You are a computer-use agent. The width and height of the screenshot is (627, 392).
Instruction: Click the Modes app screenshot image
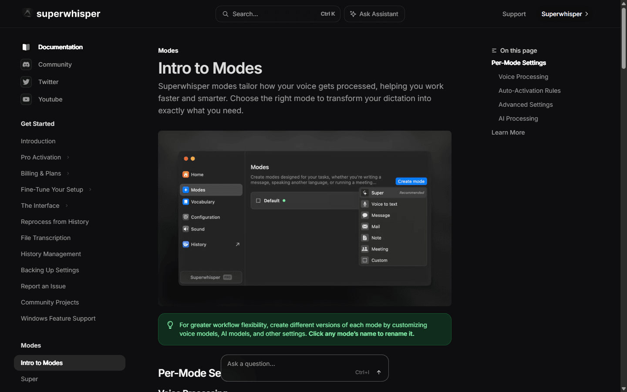point(305,218)
